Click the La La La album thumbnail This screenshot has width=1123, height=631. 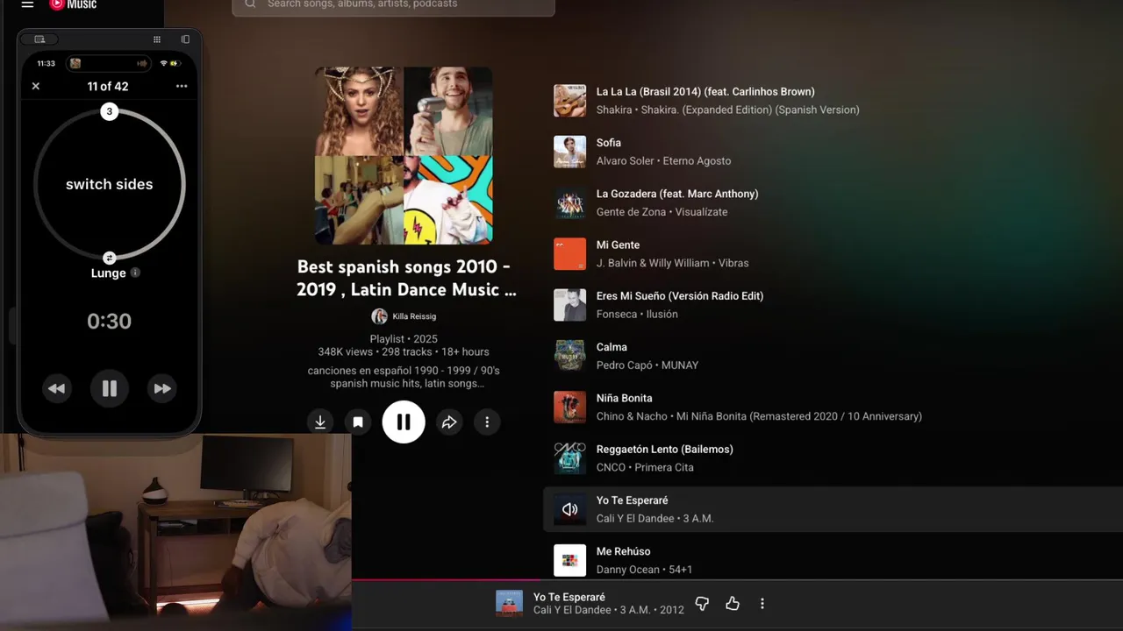coord(570,101)
